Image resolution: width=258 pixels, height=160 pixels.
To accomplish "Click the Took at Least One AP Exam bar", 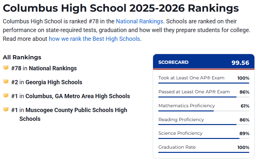I will tap(204, 83).
